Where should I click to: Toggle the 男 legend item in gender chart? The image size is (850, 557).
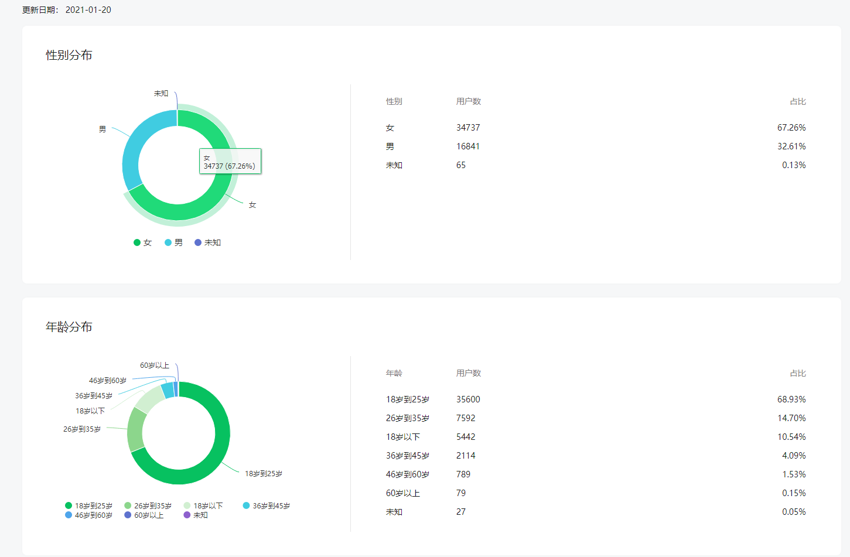(x=173, y=242)
